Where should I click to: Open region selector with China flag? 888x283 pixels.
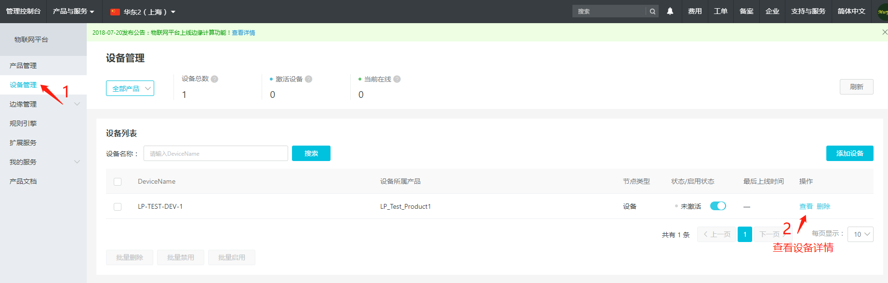click(143, 12)
